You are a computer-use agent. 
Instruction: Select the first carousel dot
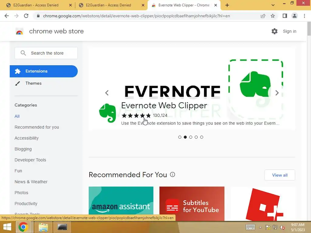tap(180, 137)
